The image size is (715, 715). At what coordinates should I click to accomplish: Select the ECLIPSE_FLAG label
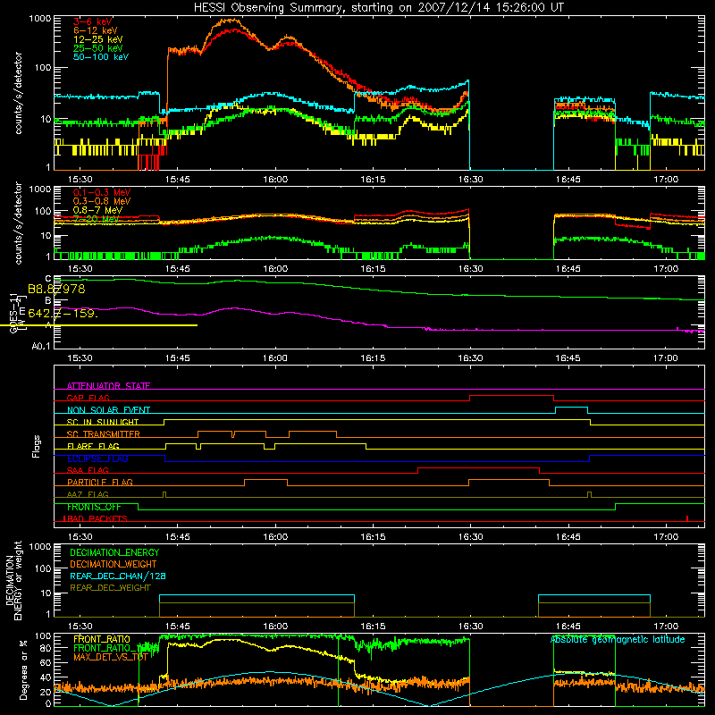coord(97,458)
